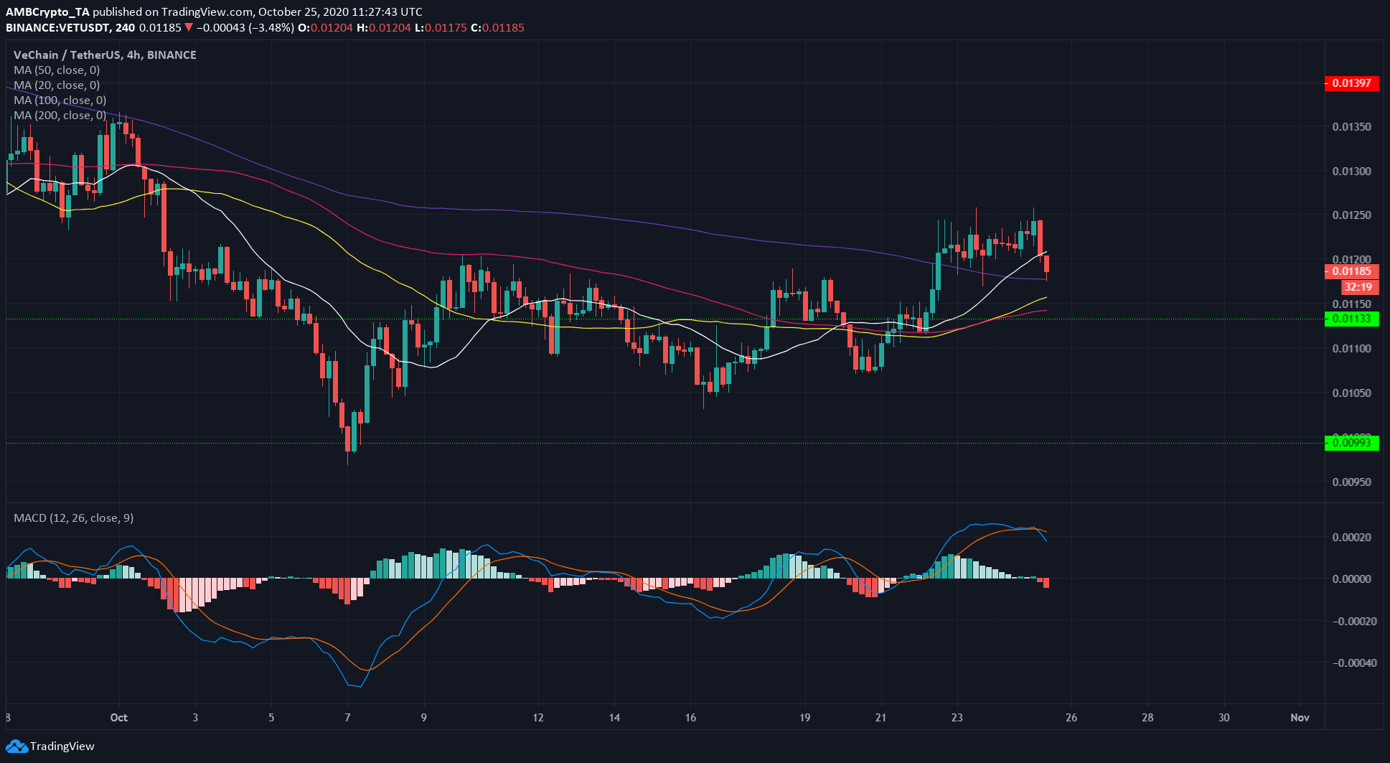This screenshot has height=763, width=1390.
Task: Click the red down-triangle price change indicator
Action: (188, 28)
